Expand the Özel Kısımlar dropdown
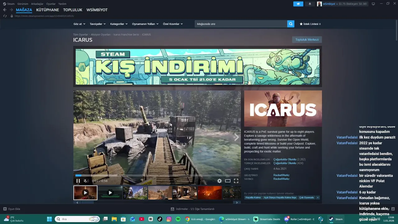 [x=173, y=24]
